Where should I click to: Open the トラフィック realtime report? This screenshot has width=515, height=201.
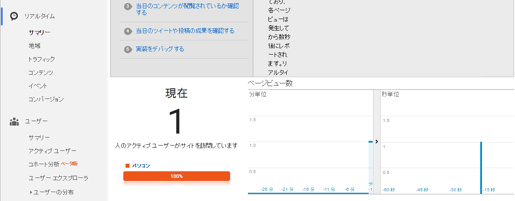pos(42,59)
